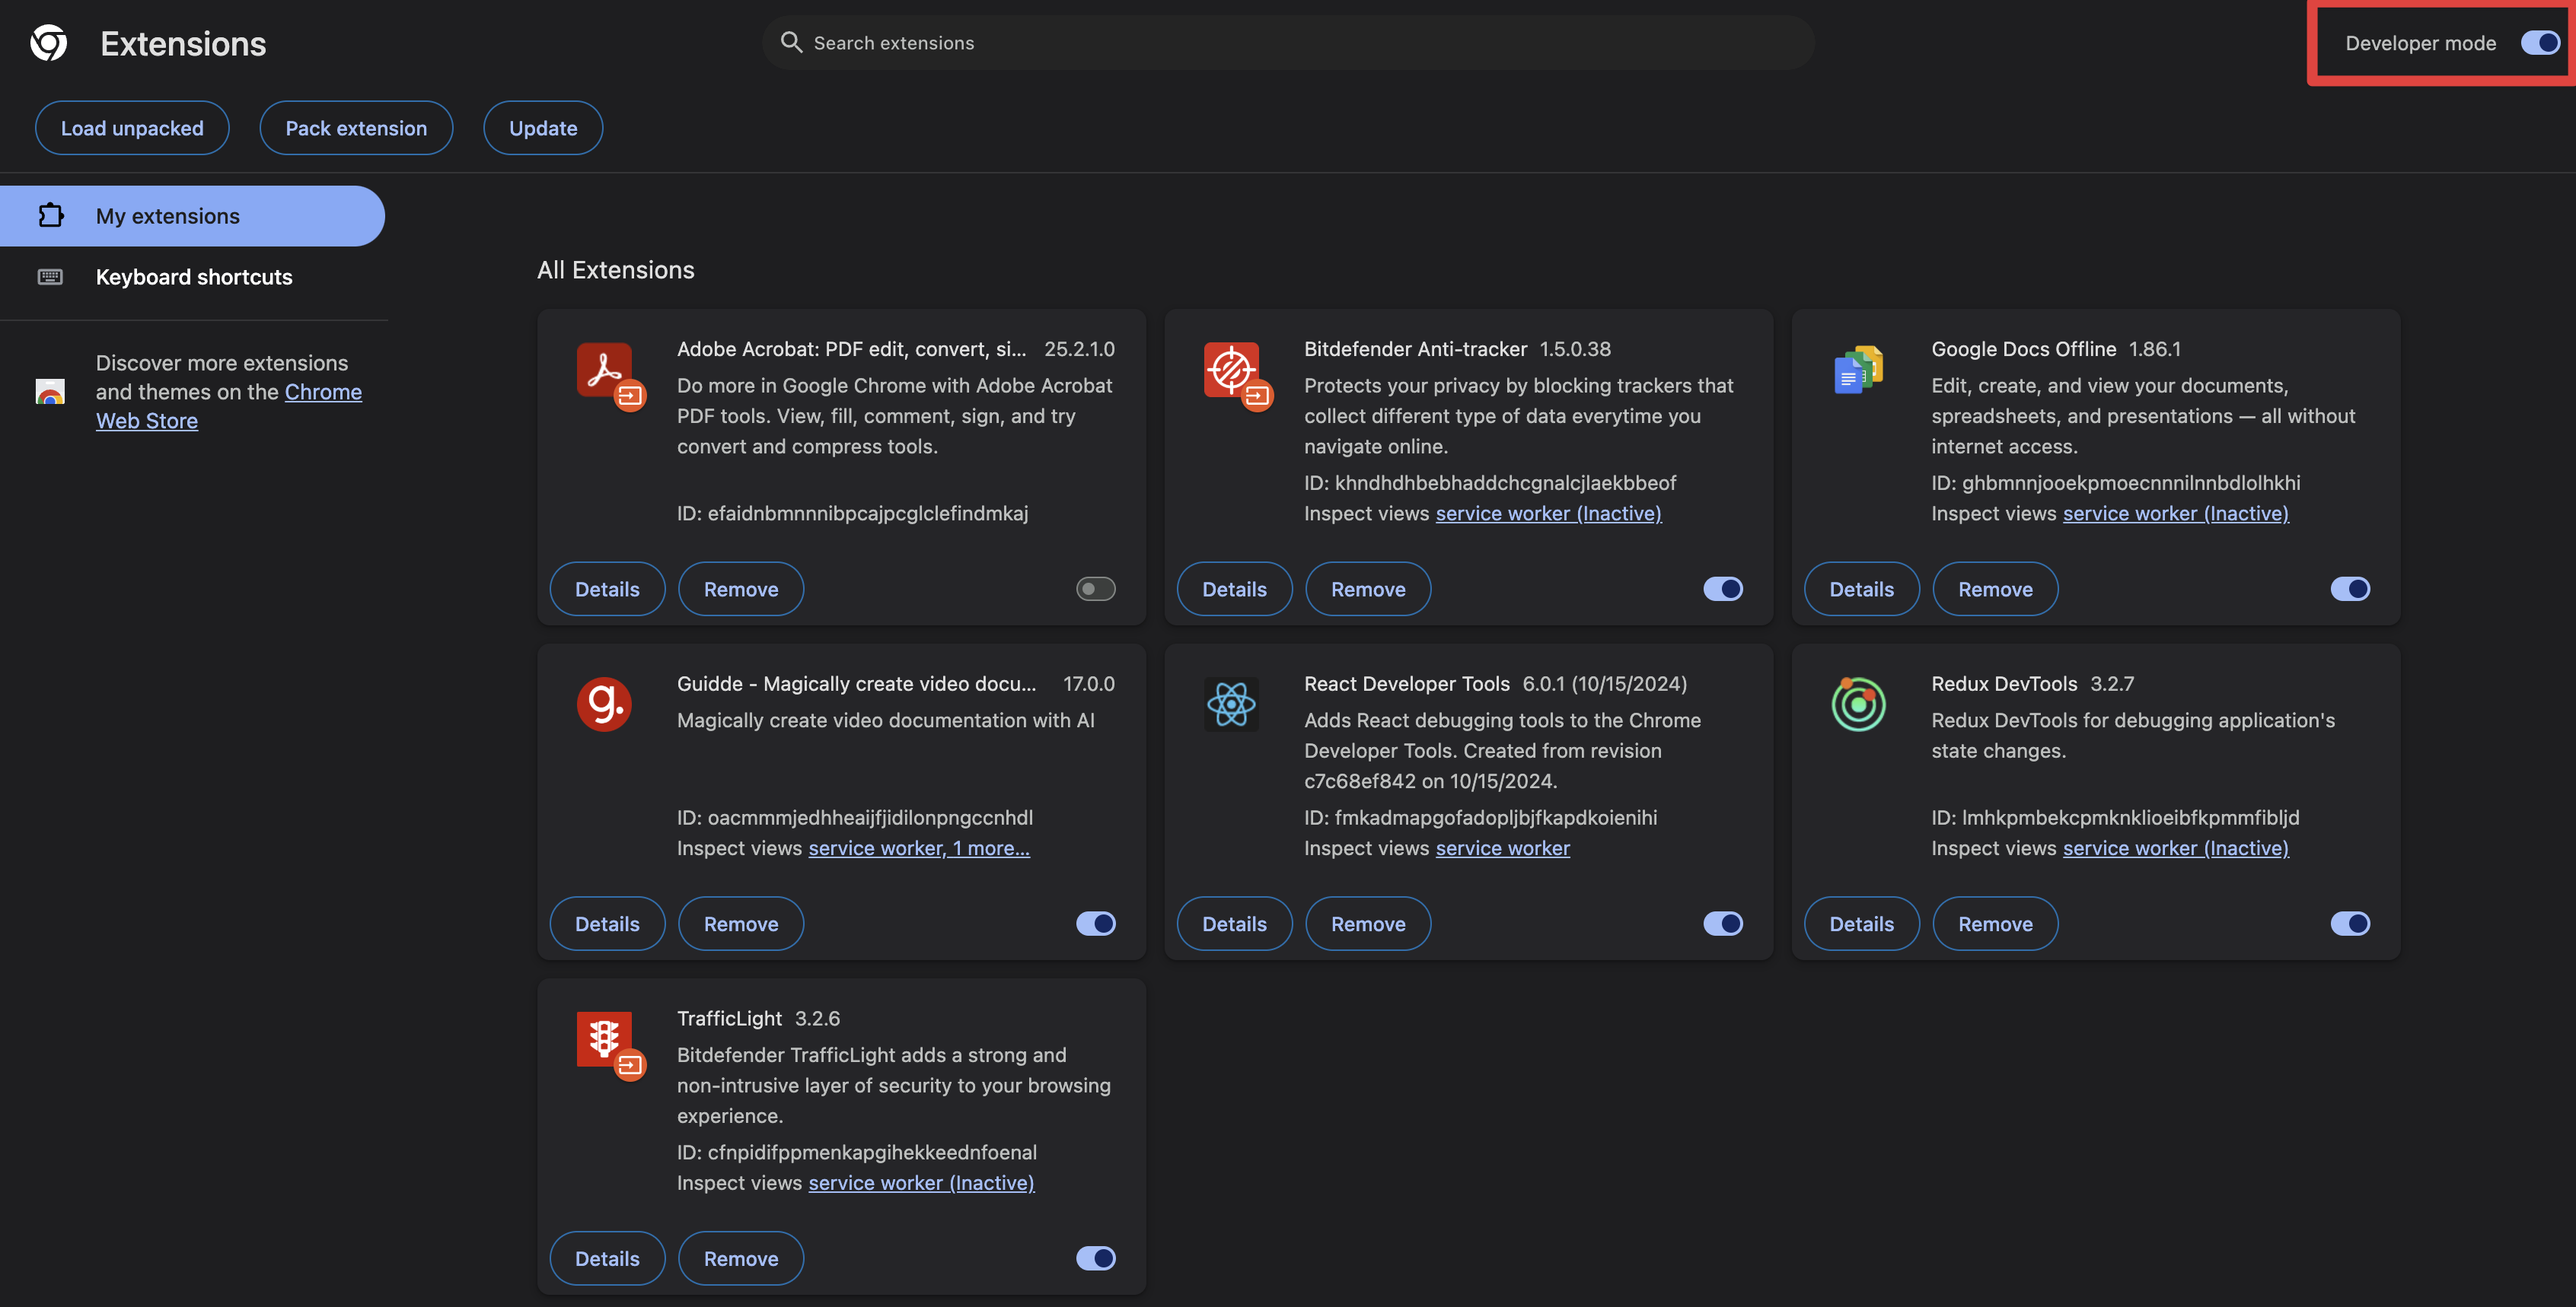Inspect Guidde service worker, 1 more link

click(919, 847)
